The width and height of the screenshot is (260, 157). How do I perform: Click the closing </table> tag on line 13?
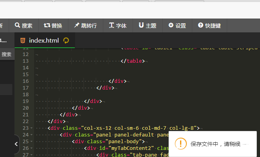[x=133, y=61]
